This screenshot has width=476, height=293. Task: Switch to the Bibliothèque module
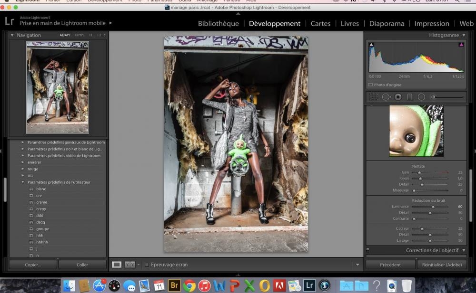click(218, 23)
